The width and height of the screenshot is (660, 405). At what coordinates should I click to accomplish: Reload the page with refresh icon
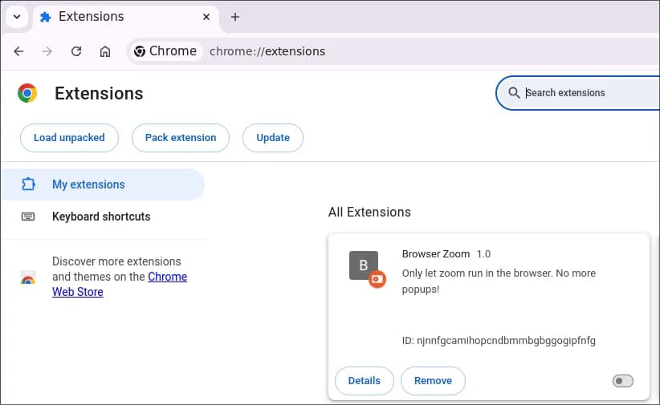(x=76, y=51)
